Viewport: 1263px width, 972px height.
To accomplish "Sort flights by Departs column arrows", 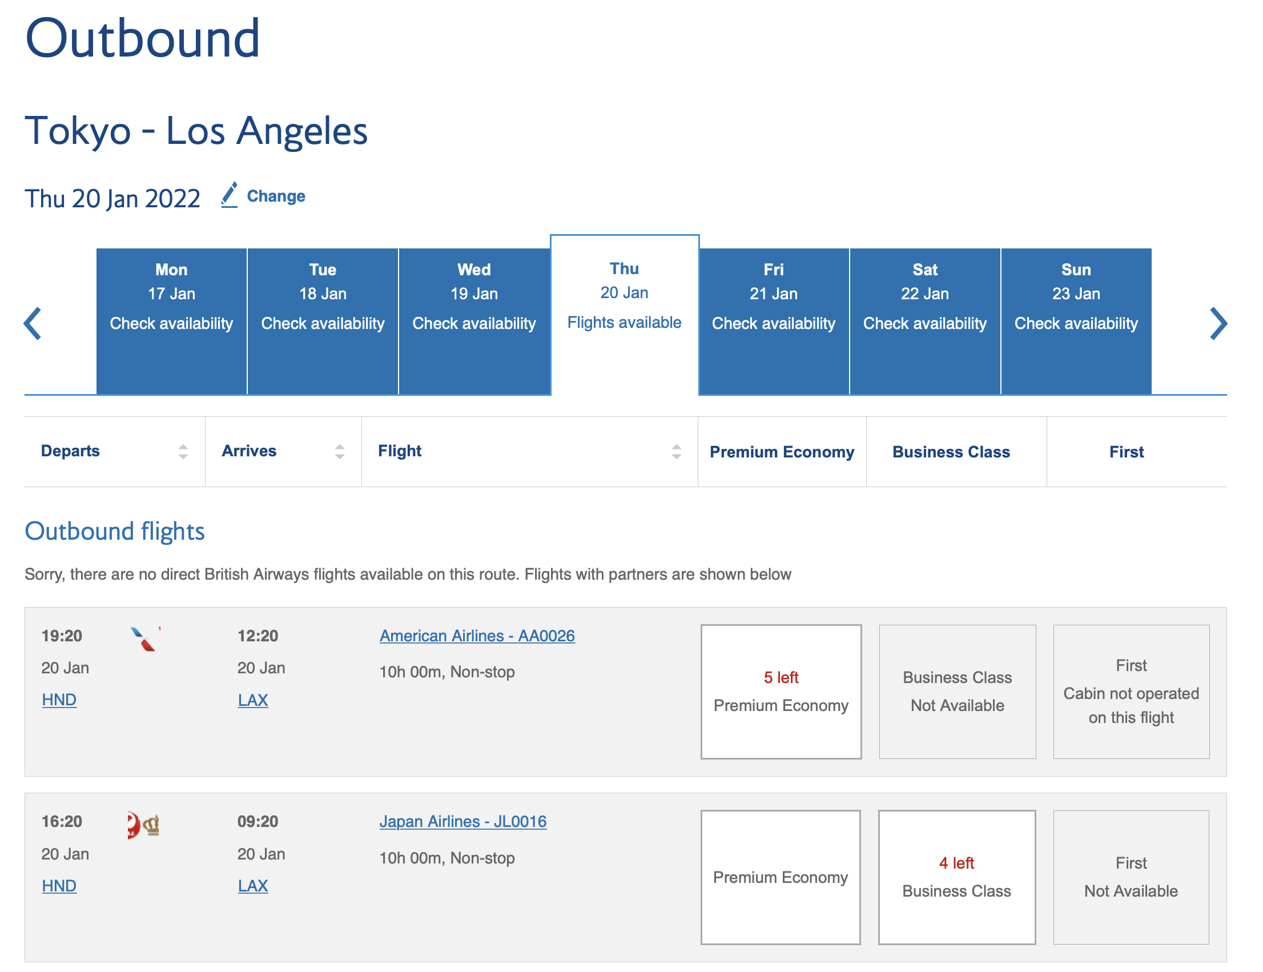I will point(183,452).
